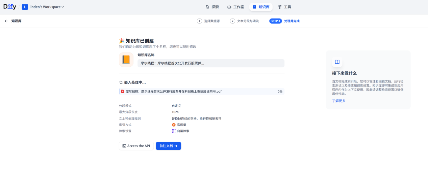Click the 知识库 breadcrumb text
This screenshot has height=170, width=428.
click(16, 21)
